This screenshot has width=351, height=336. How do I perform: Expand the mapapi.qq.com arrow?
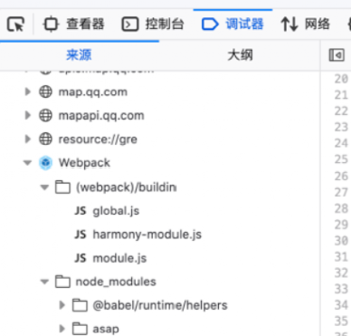(28, 115)
